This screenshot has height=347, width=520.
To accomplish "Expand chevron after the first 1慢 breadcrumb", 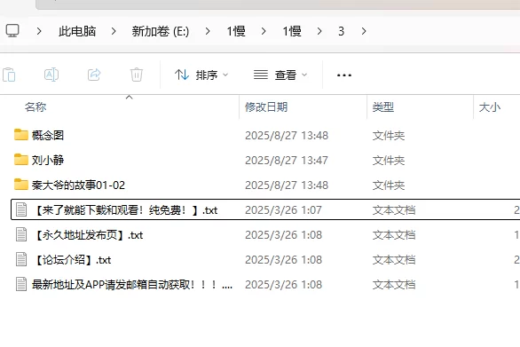I will click(264, 32).
